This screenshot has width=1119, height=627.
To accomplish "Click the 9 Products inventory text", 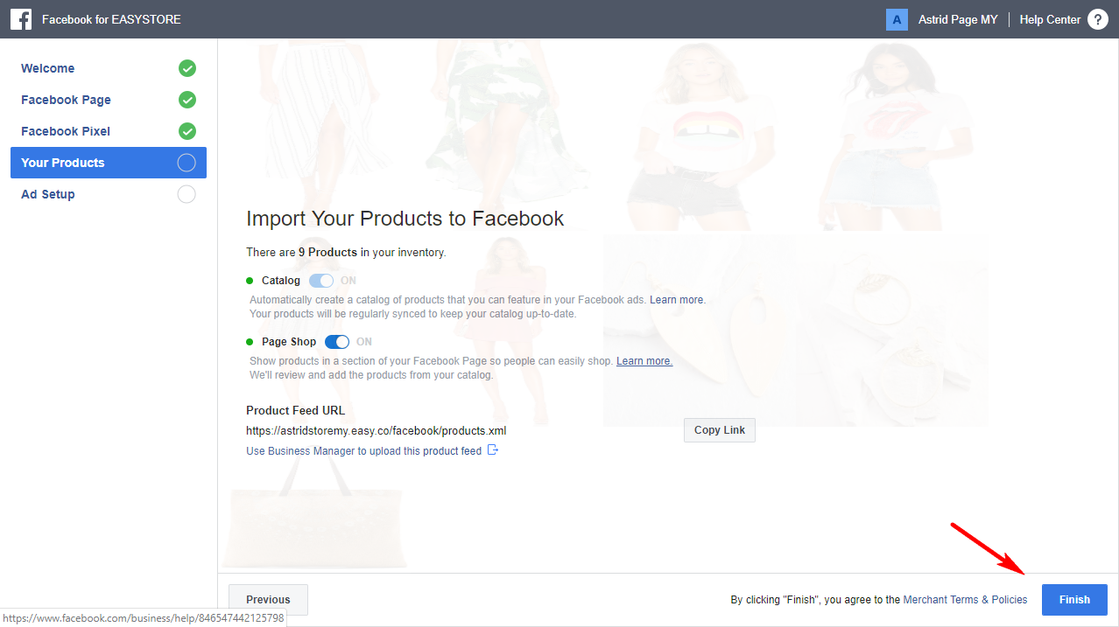I will point(327,253).
